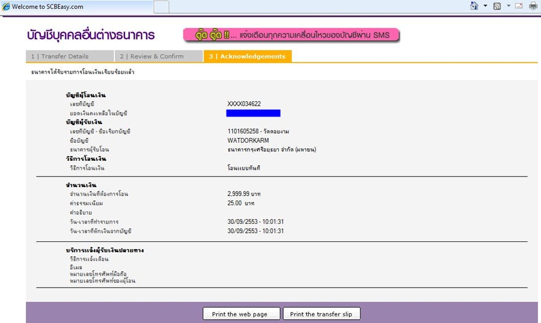
Task: Click the blue masked balance field
Action: [253, 113]
